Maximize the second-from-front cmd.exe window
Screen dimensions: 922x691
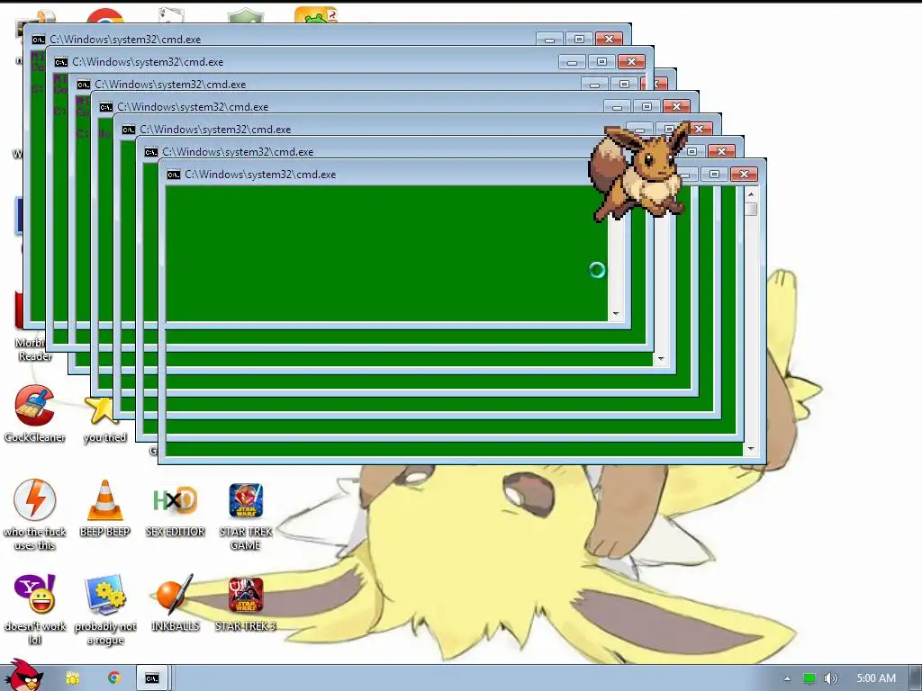[x=692, y=151]
